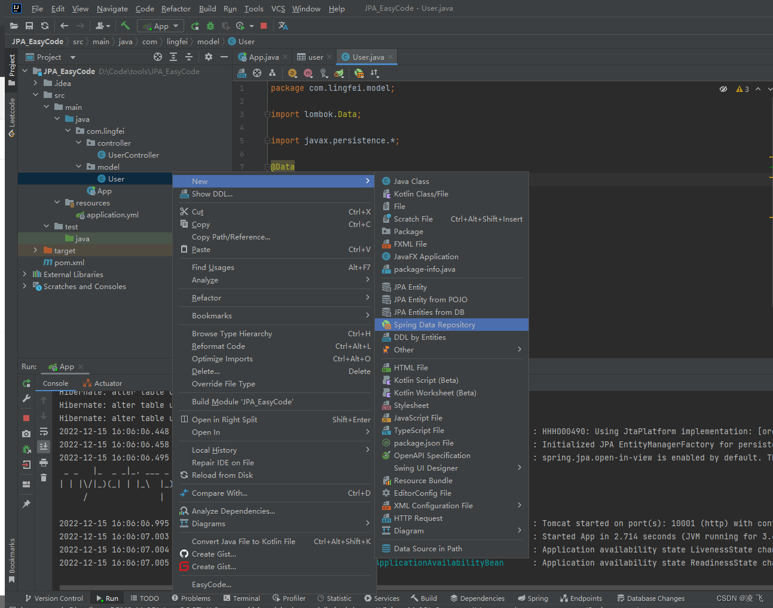The height and width of the screenshot is (608, 773).
Task: Toggle soft-wrap in console sidebar
Action: click(x=44, y=431)
